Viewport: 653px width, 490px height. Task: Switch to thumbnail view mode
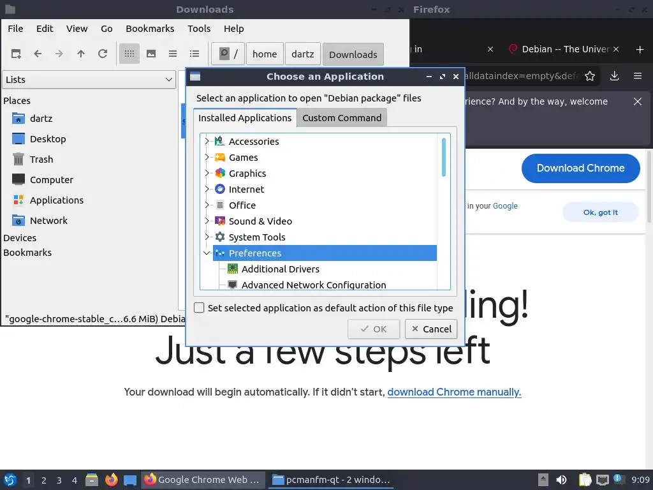(150, 54)
